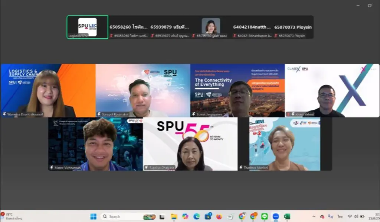Click the muted mic icon for 65058260
Screen dimensions: 380x222
pyautogui.click(x=111, y=36)
